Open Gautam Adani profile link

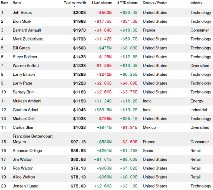26,110
